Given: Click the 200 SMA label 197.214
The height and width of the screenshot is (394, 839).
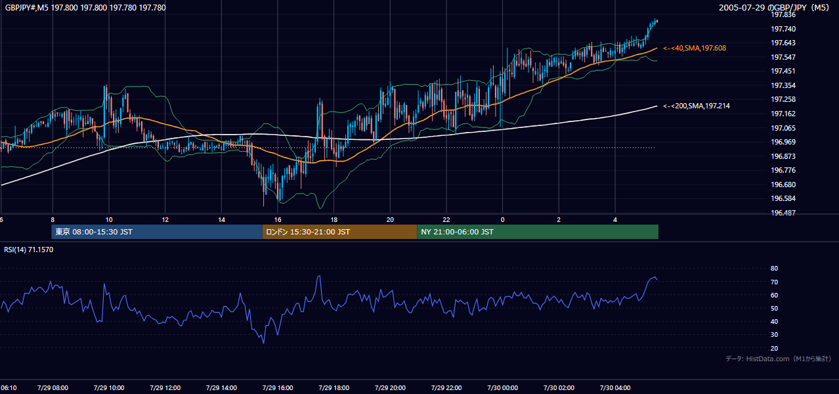Looking at the screenshot, I should pyautogui.click(x=697, y=106).
